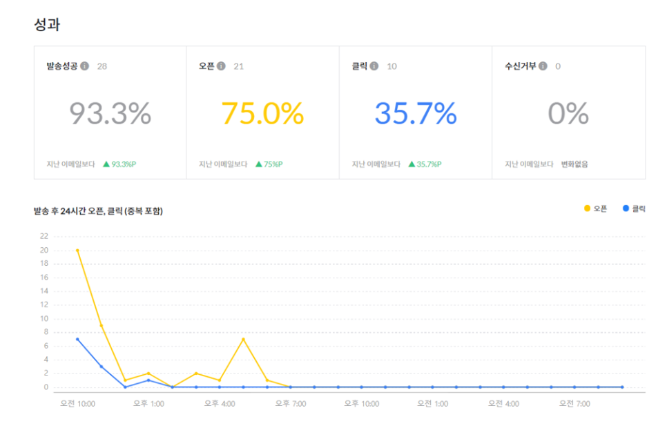
Task: Toggle the 오픈 legend yellow dot
Action: click(x=587, y=208)
